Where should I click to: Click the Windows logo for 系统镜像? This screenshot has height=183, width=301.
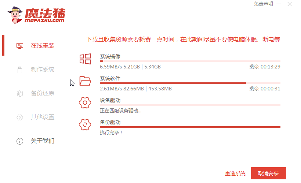[85, 59]
